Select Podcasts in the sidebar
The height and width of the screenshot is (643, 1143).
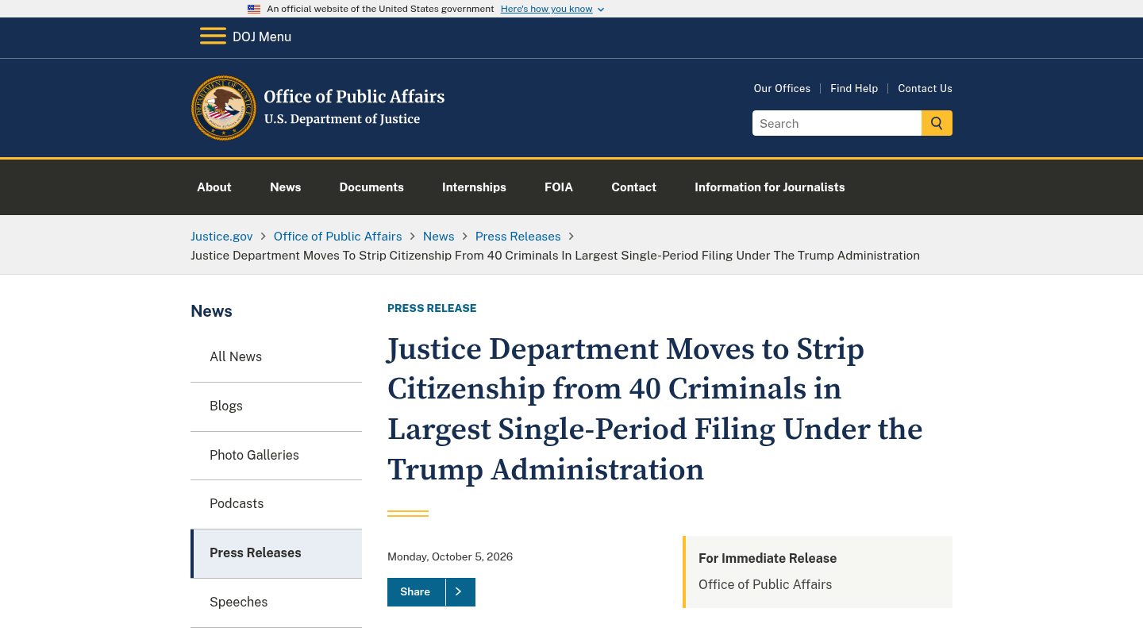(x=276, y=504)
